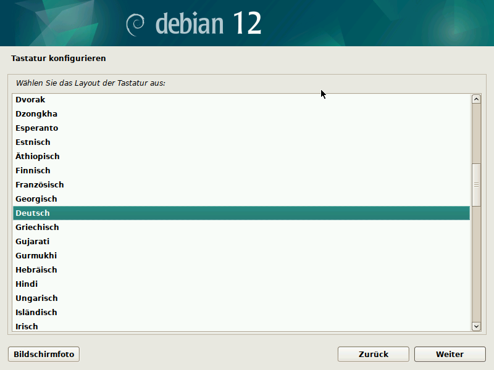
Task: Select Georgisch from the list
Action: click(36, 199)
